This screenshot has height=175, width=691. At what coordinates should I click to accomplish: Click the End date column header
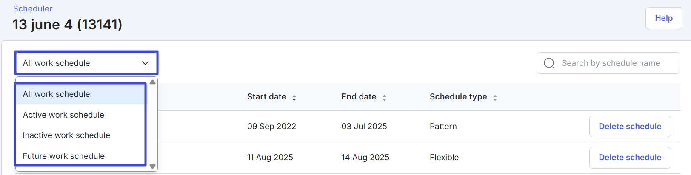click(x=358, y=97)
